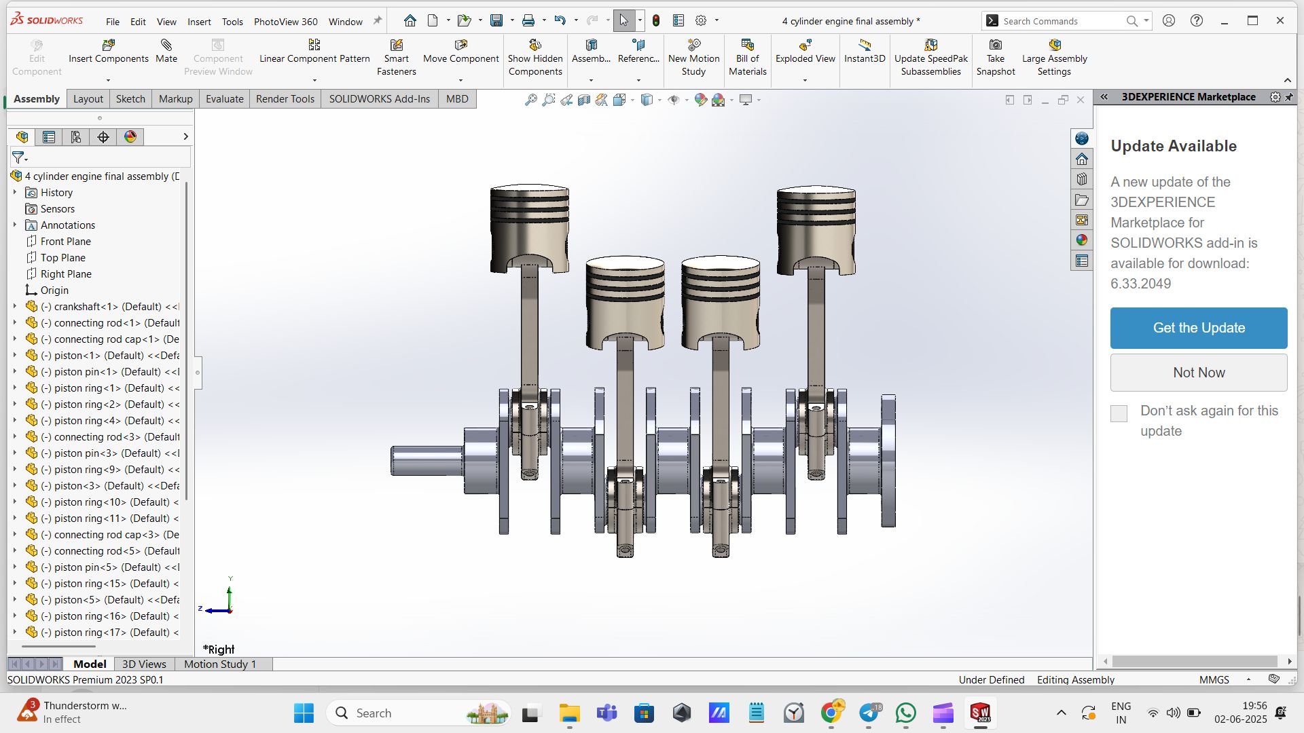Select Smart Fasteners icon

pos(396,45)
